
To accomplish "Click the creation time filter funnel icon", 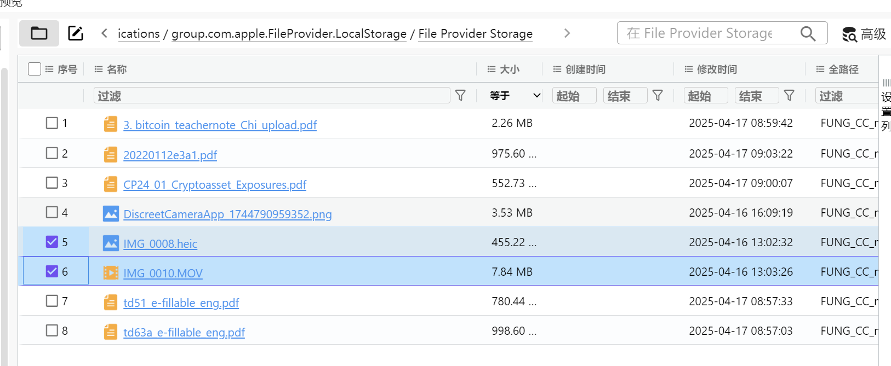I will pos(658,96).
